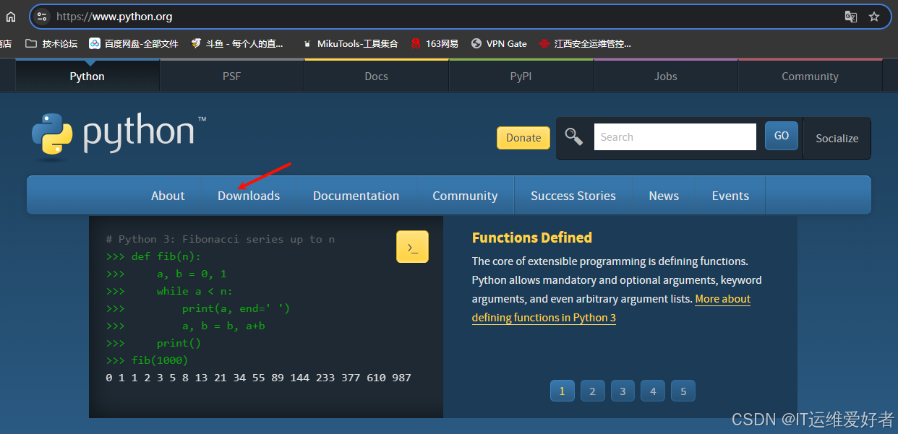Image resolution: width=898 pixels, height=434 pixels.
Task: Open the Downloads navigation menu
Action: (x=249, y=196)
